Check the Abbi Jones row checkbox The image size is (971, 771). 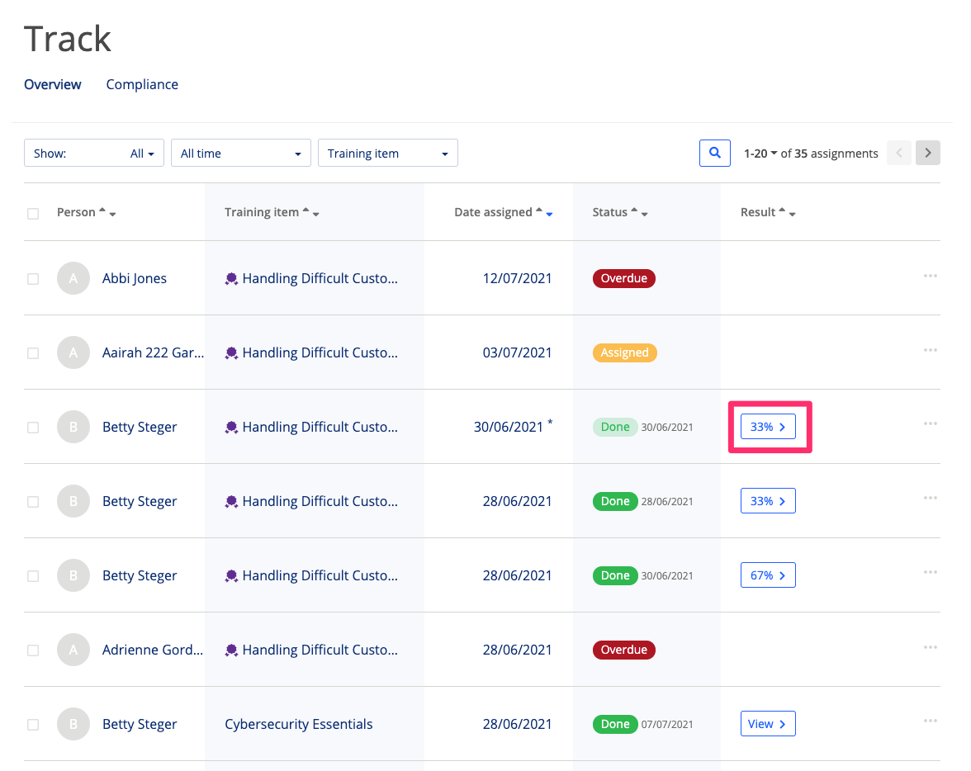(x=33, y=279)
